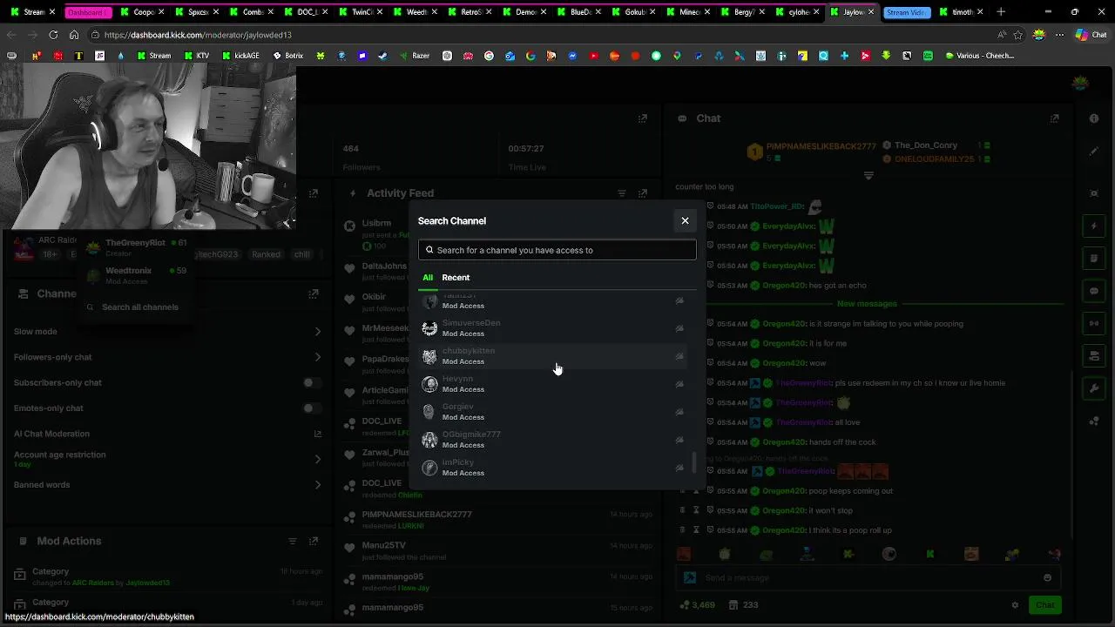Viewport: 1115px width, 627px height.
Task: Click the green Chat send button
Action: [x=1045, y=605]
